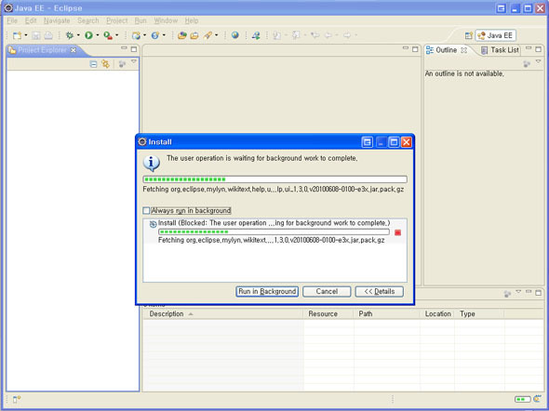Viewport: 549px width, 411px height.
Task: Open the External Tools dropdown arrow
Action: click(x=116, y=35)
